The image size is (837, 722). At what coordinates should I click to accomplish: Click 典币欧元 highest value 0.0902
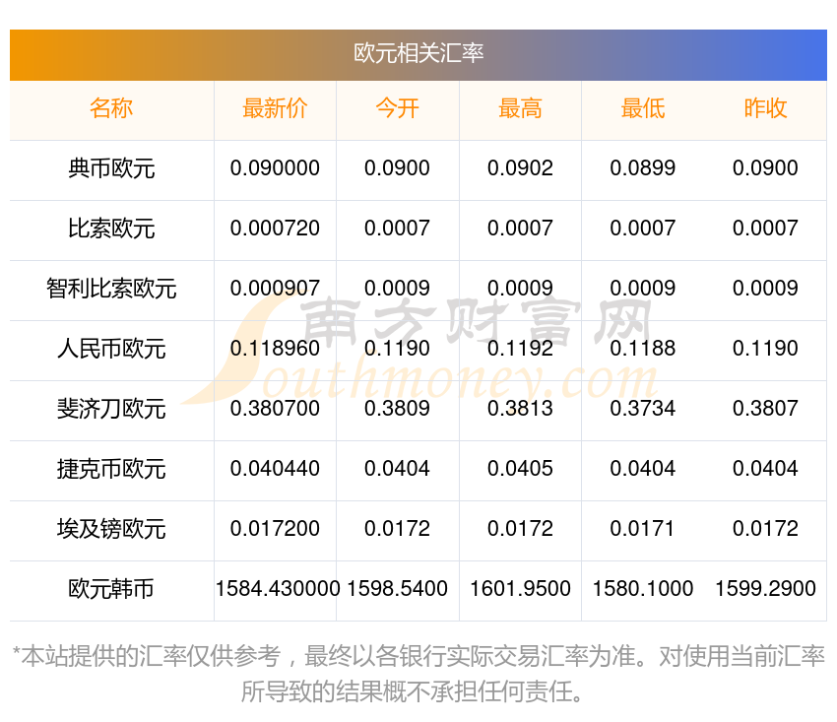click(x=520, y=168)
